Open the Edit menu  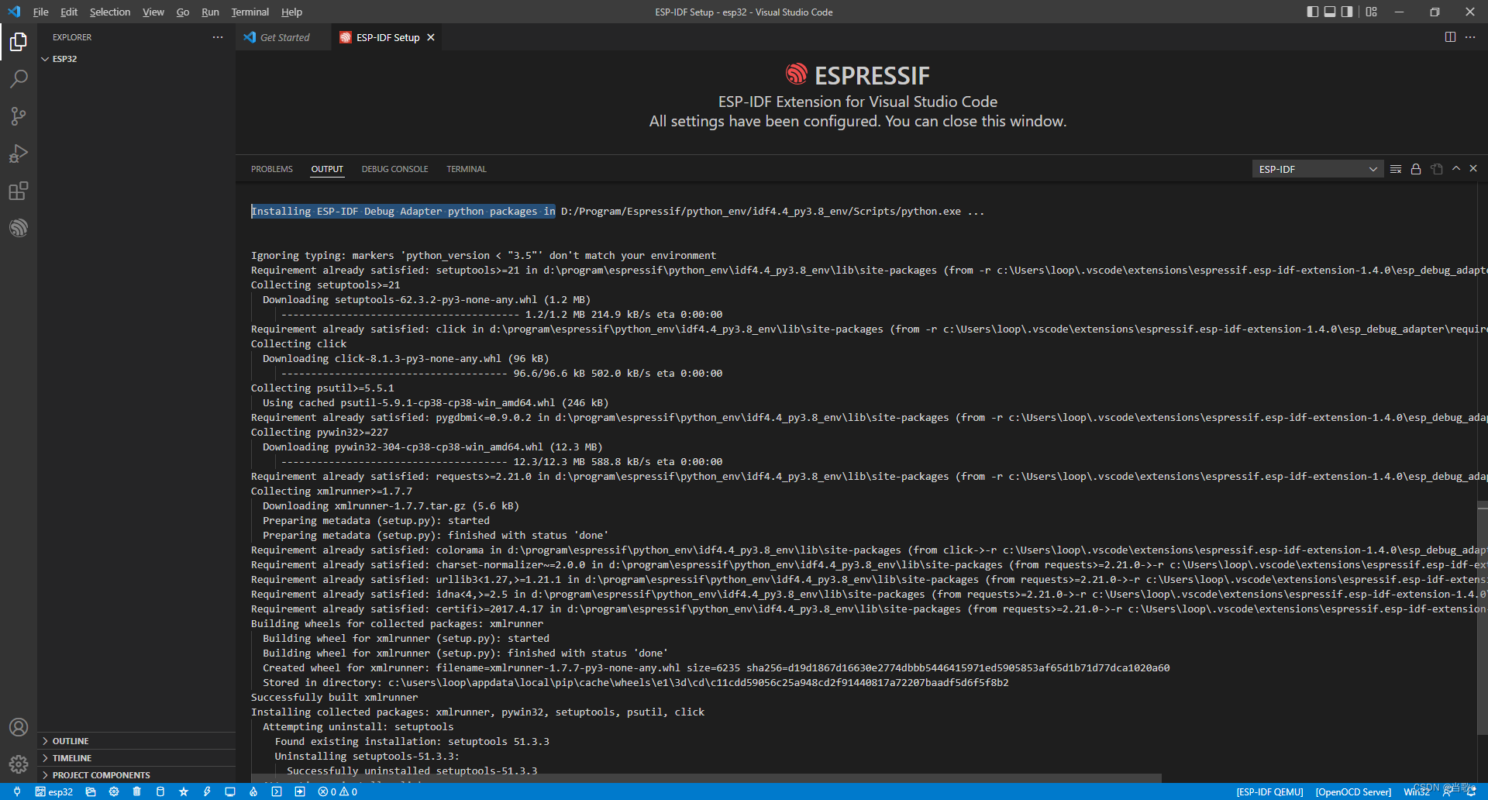click(x=69, y=12)
